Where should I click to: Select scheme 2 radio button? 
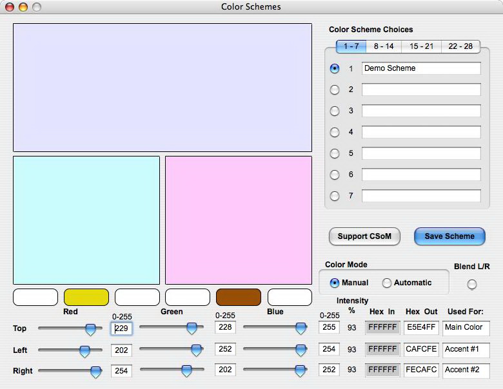coord(335,90)
